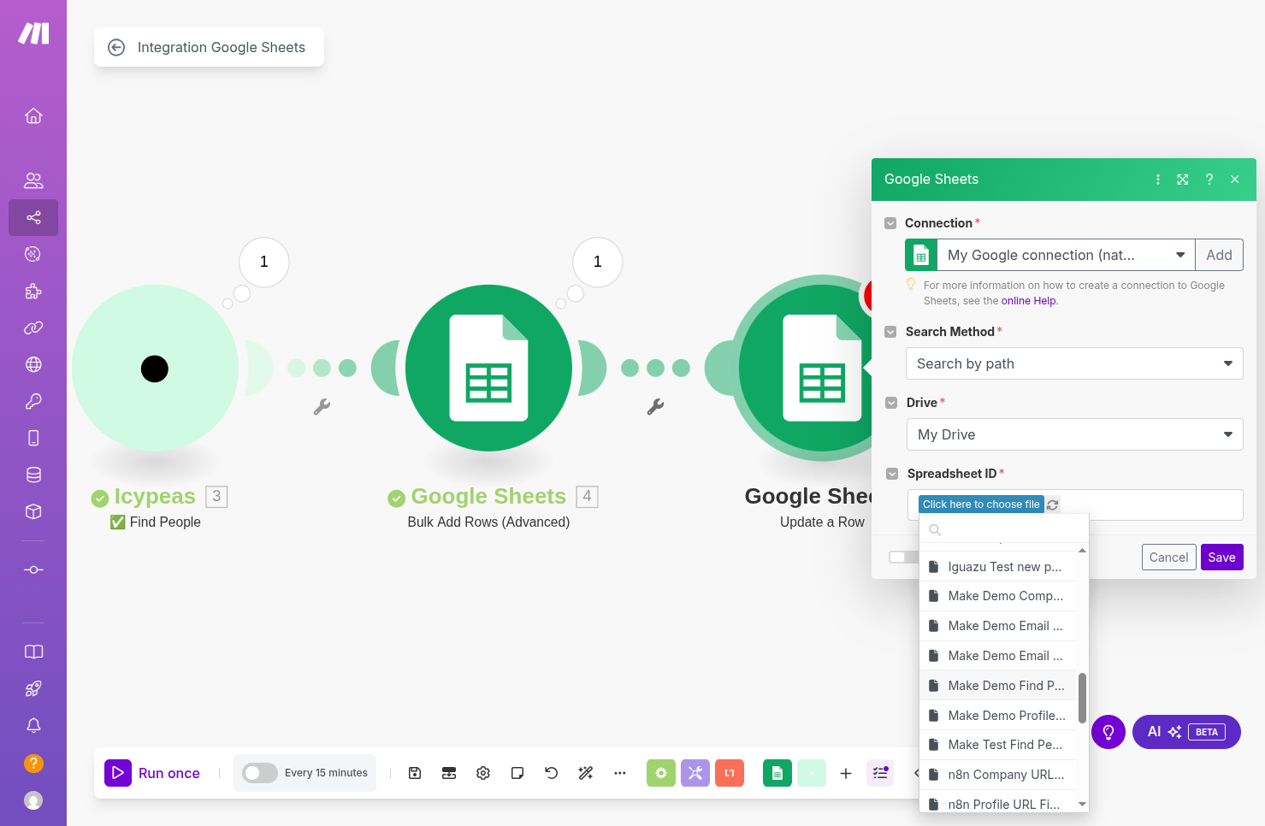1265x826 pixels.
Task: Click the Save scenario floppy icon
Action: [415, 773]
